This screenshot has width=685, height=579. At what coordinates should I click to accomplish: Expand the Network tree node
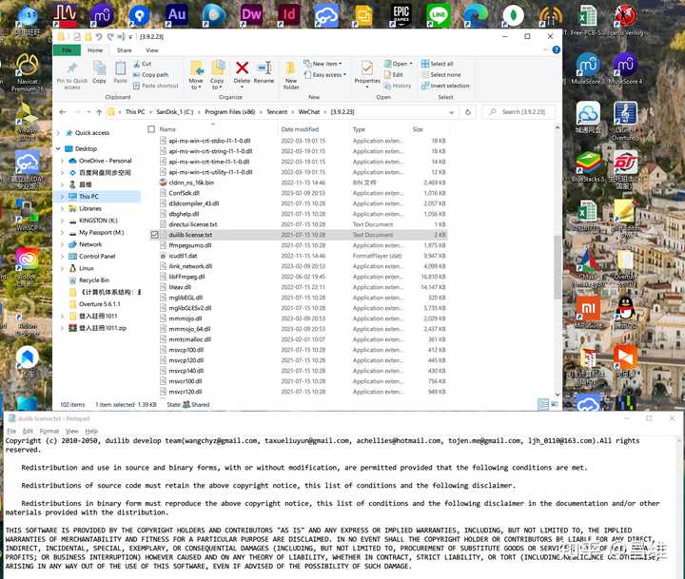[x=63, y=244]
